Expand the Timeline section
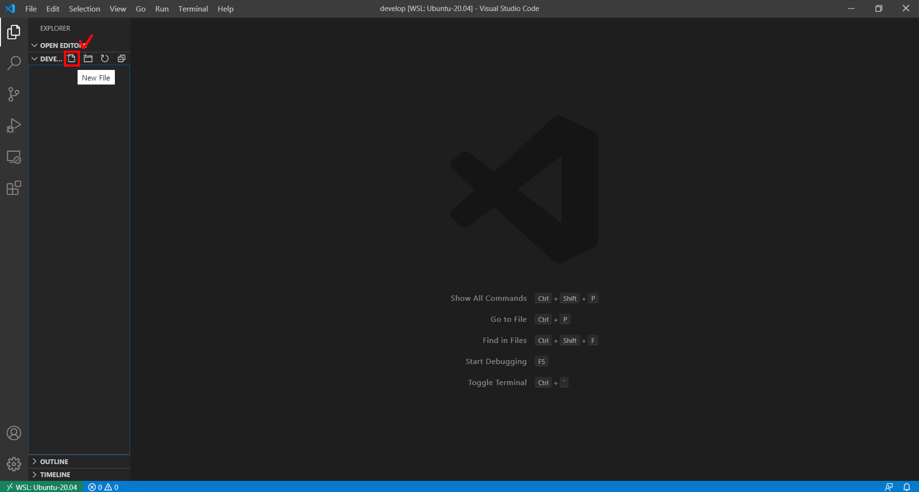The height and width of the screenshot is (492, 919). (79, 475)
